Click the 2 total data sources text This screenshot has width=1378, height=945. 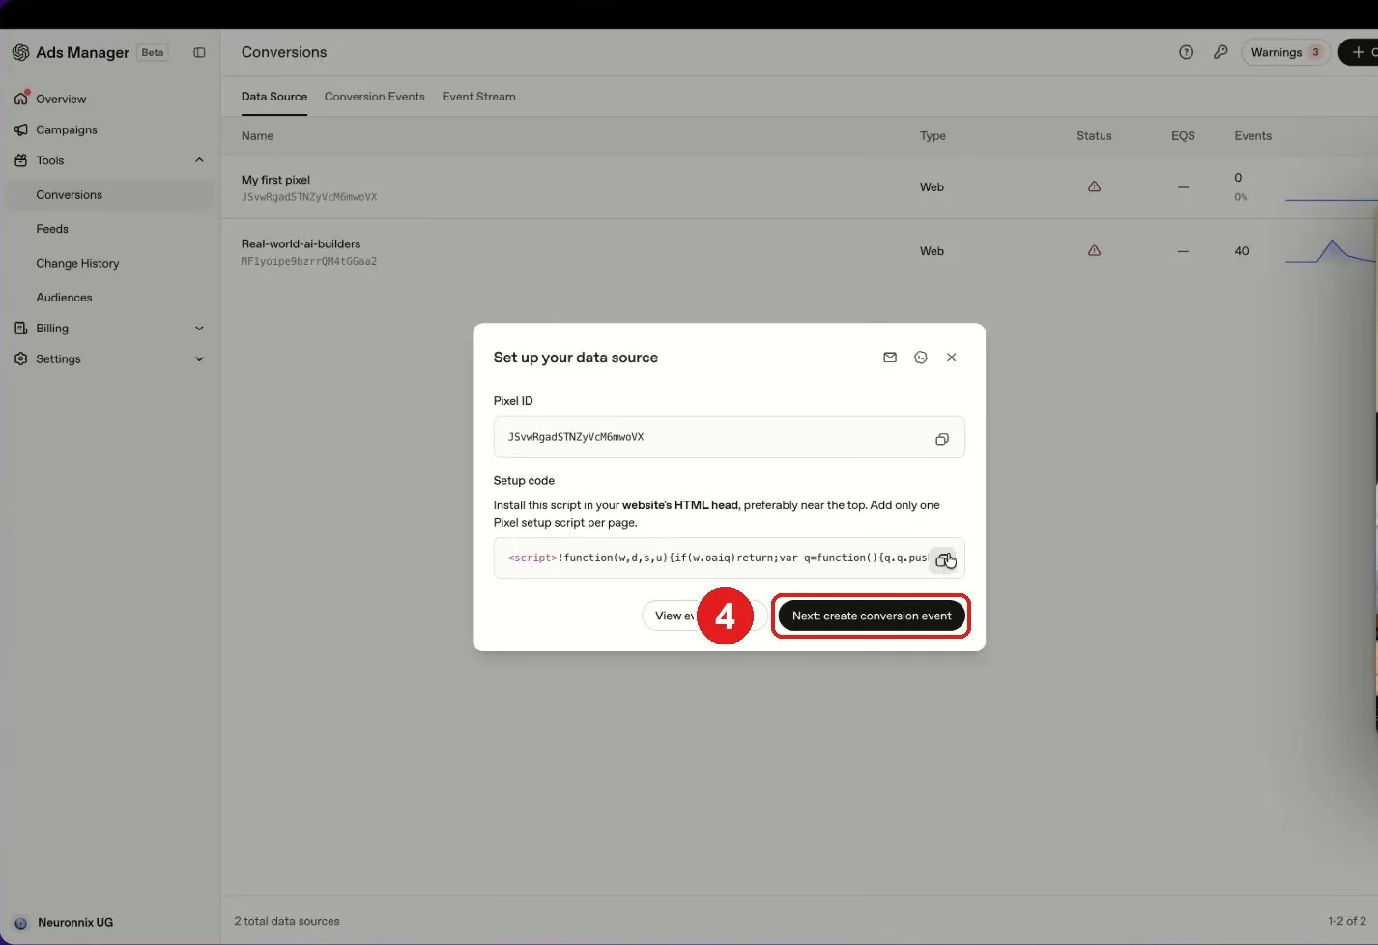pyautogui.click(x=287, y=921)
